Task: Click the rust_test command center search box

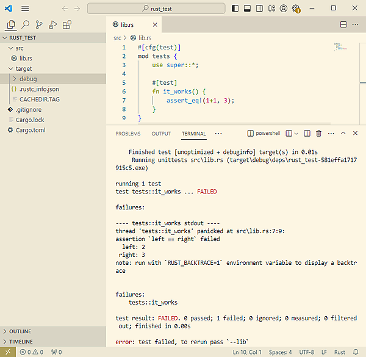Action: (x=157, y=9)
